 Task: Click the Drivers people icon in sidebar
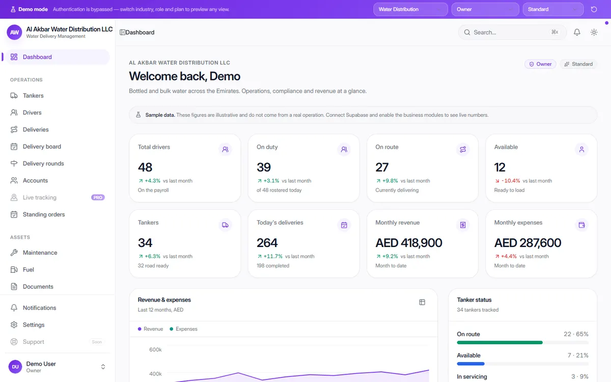tap(14, 113)
